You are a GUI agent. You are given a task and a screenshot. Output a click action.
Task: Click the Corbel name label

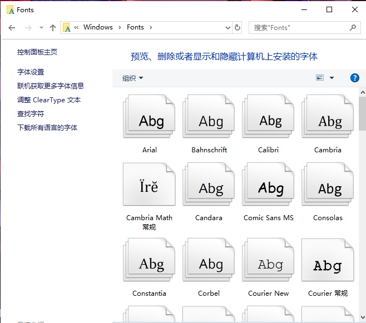209,294
